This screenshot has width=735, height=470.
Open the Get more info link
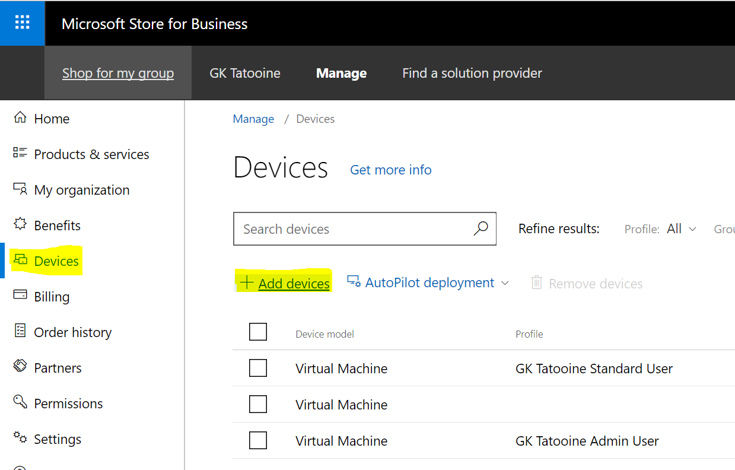click(390, 170)
